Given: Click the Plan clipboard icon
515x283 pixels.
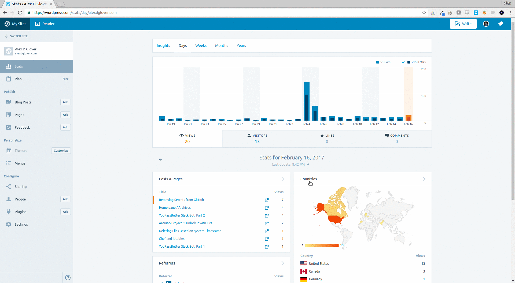Looking at the screenshot, I should pos(9,79).
